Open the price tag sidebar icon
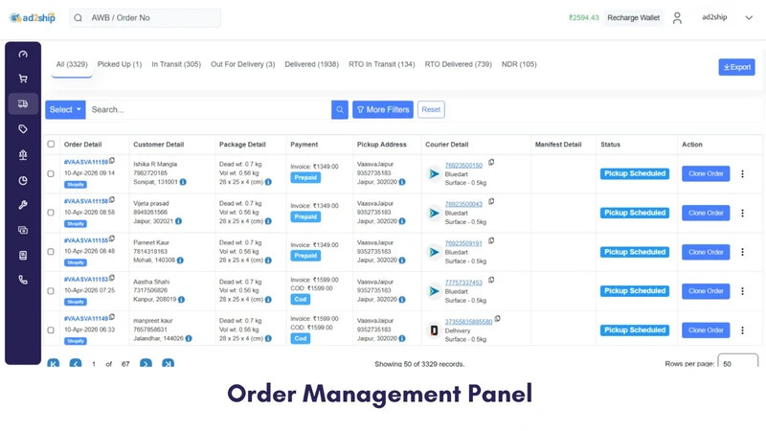The height and width of the screenshot is (431, 766). (x=23, y=129)
